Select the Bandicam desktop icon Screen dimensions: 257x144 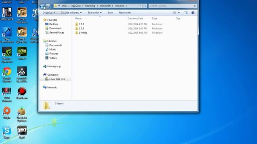[x=22, y=93]
